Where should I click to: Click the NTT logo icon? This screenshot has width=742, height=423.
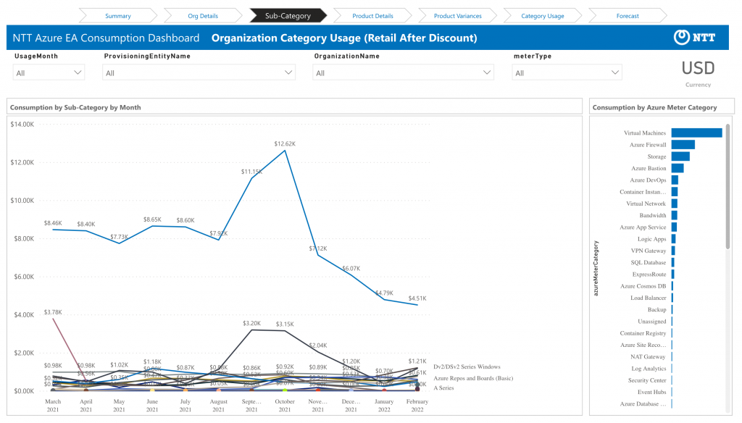[694, 38]
